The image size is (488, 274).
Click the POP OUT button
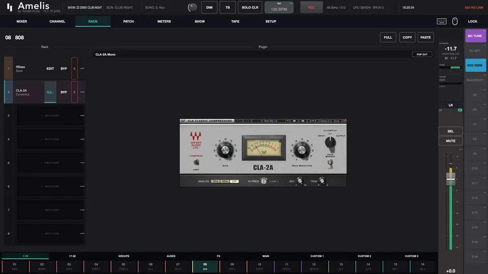pyautogui.click(x=422, y=54)
